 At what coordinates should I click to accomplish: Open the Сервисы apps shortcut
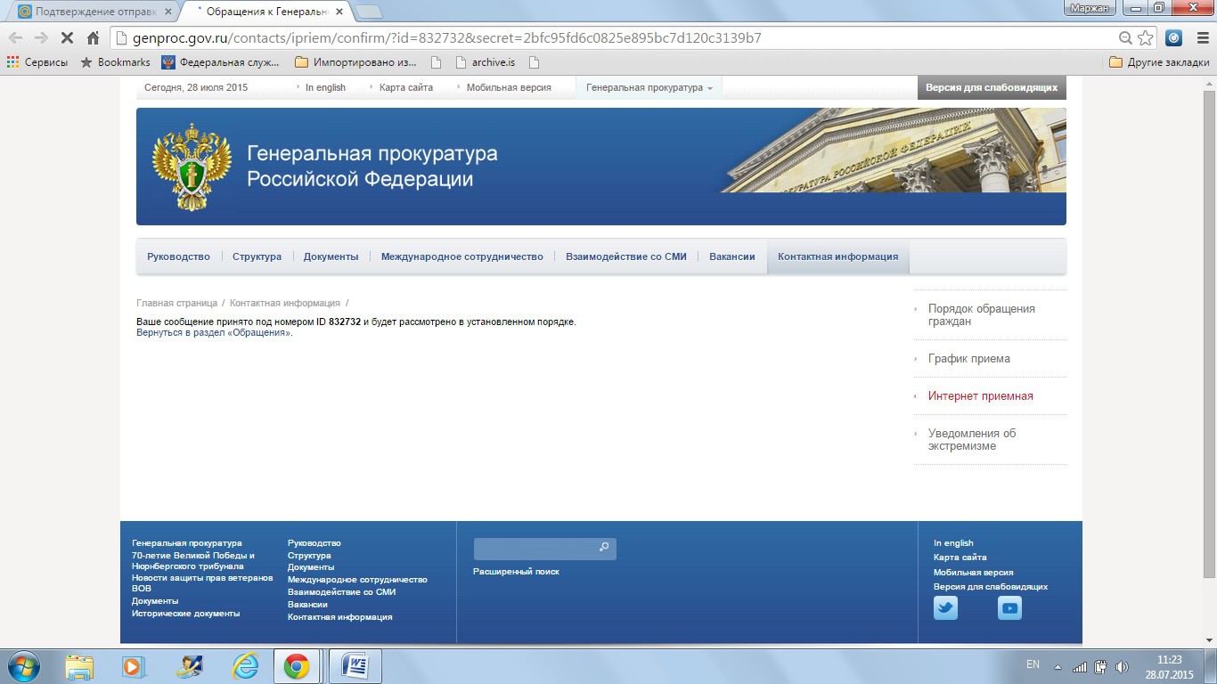(x=37, y=62)
